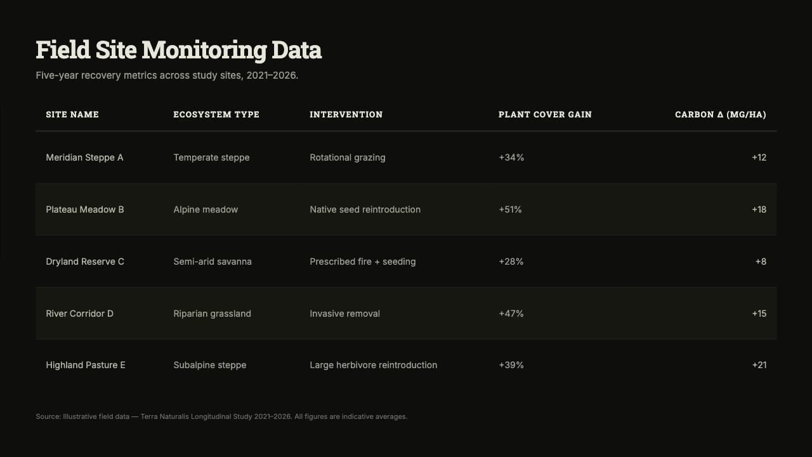This screenshot has height=457, width=812.
Task: Click the +21 carbon value
Action: tap(759, 365)
